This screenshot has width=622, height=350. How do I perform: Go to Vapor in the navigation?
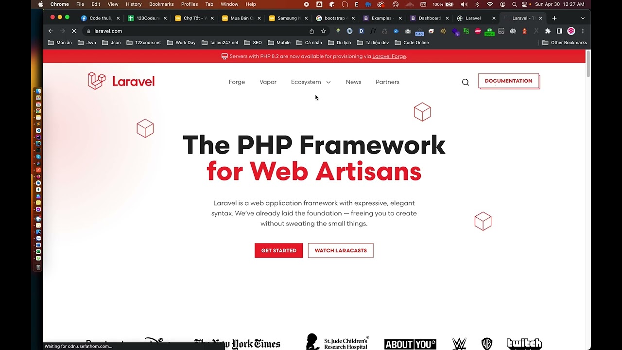[x=268, y=82]
